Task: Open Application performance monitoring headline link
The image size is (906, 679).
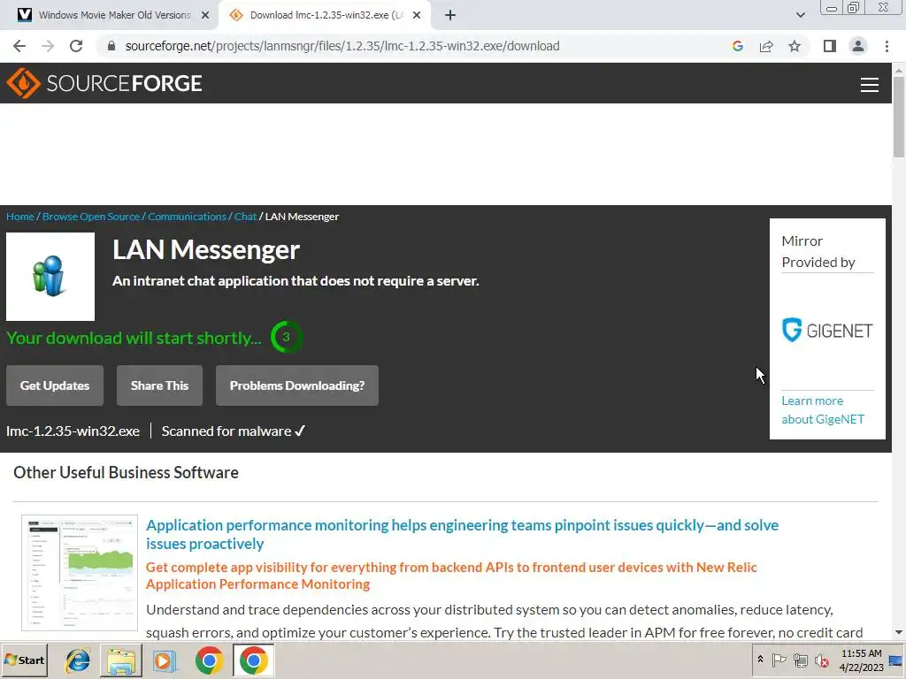Action: [x=462, y=534]
